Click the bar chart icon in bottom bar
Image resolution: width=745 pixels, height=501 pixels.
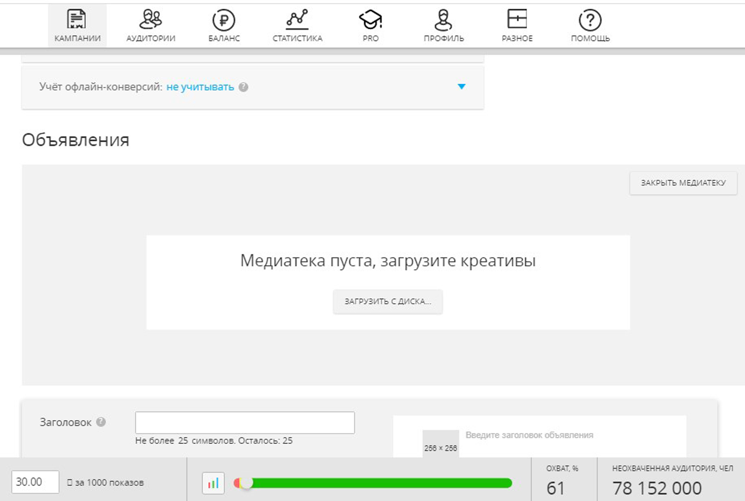pyautogui.click(x=213, y=483)
